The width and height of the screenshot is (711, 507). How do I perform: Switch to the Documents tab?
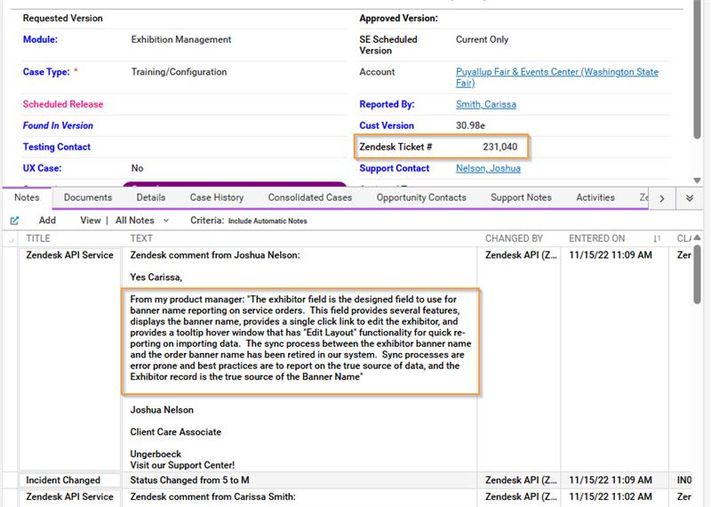(88, 197)
